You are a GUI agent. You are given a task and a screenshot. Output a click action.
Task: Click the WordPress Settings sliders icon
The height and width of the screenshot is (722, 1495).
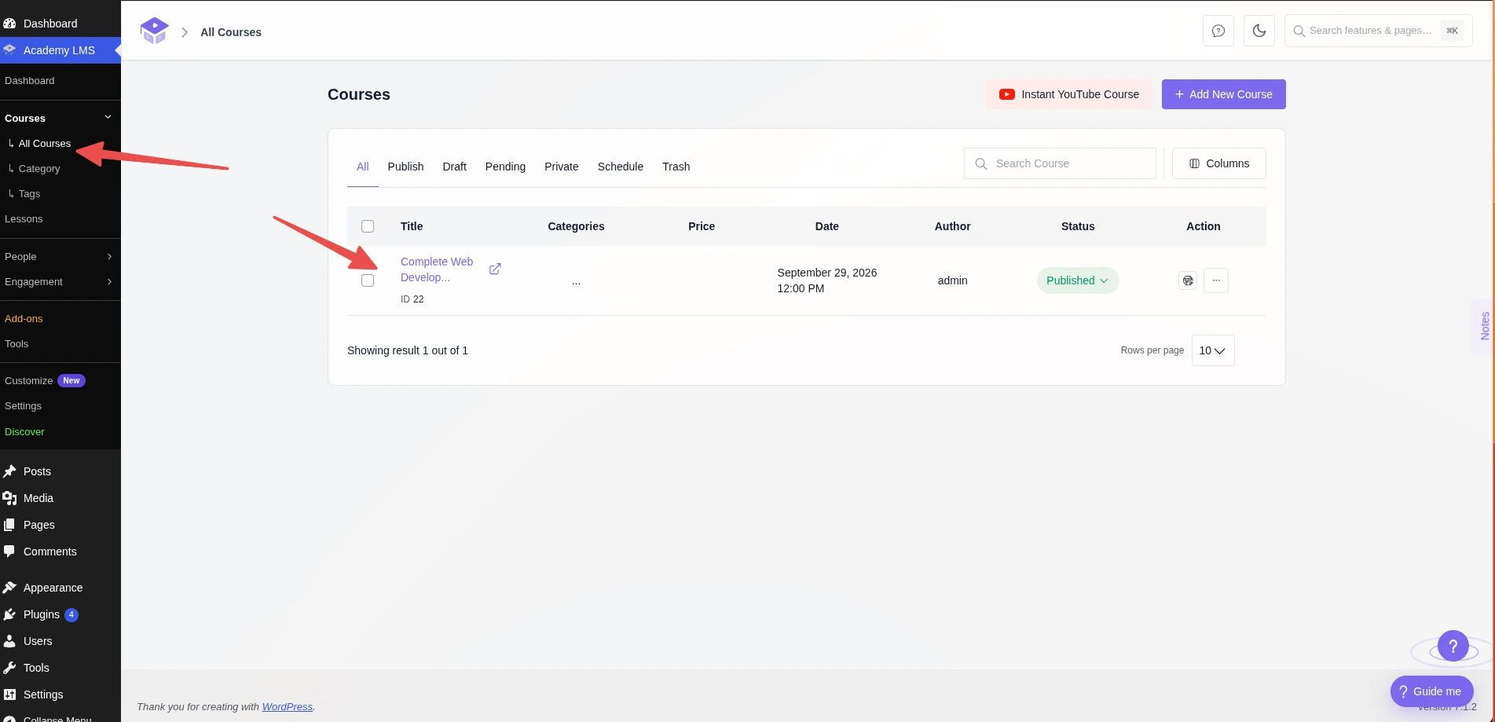[x=9, y=695]
